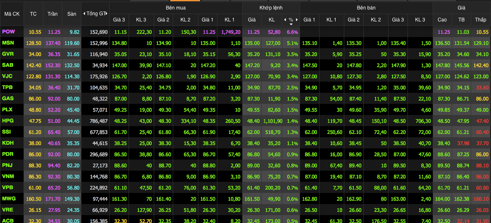Click the Bên mua group header
This screenshot has height=223, width=491.
[x=175, y=8]
